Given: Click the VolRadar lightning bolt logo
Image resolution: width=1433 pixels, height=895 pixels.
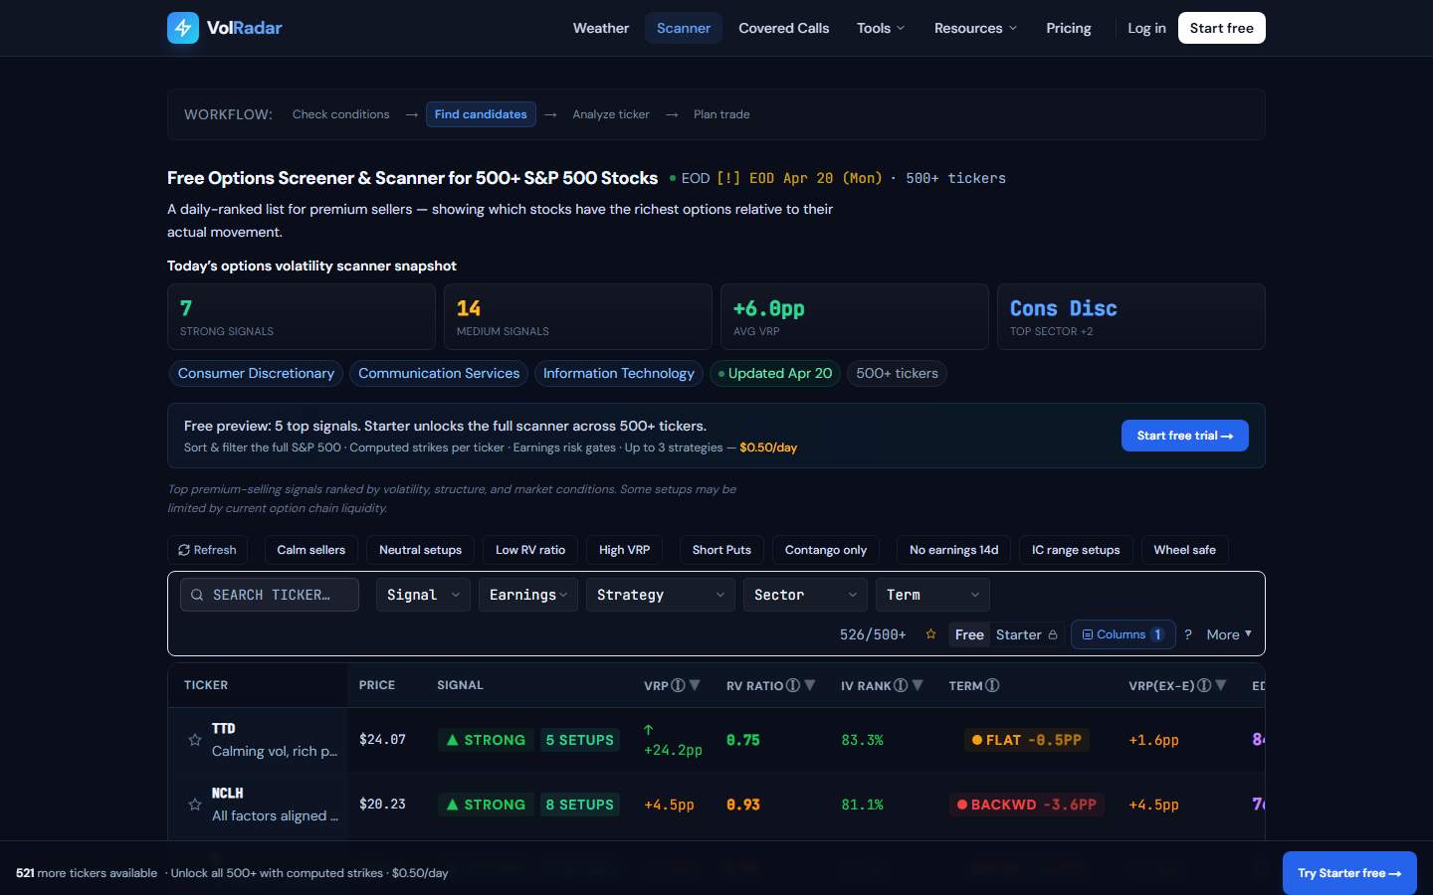Looking at the screenshot, I should pos(183,28).
